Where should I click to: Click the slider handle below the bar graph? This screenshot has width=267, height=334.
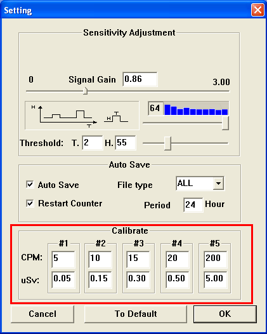click(225, 123)
